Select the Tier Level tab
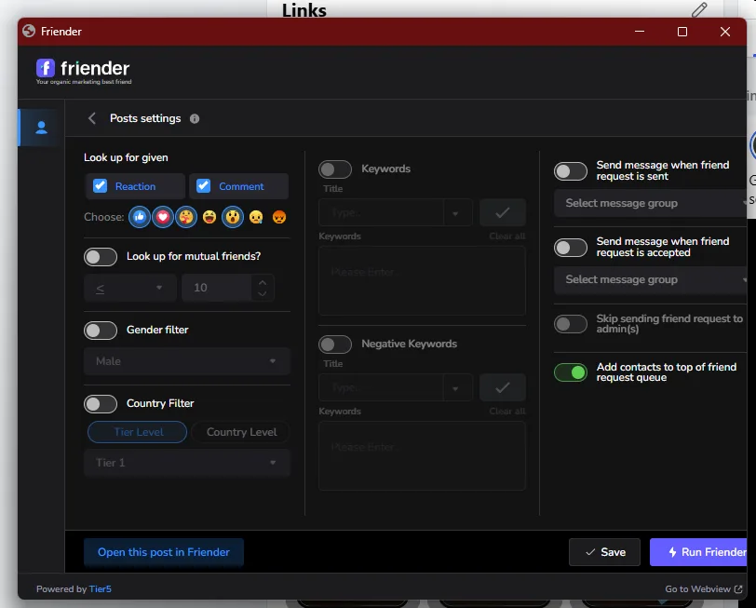The image size is (756, 608). point(138,432)
